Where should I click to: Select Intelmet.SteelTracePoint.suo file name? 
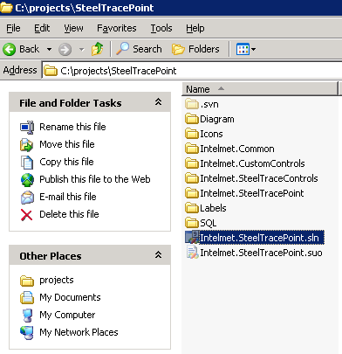tap(261, 253)
